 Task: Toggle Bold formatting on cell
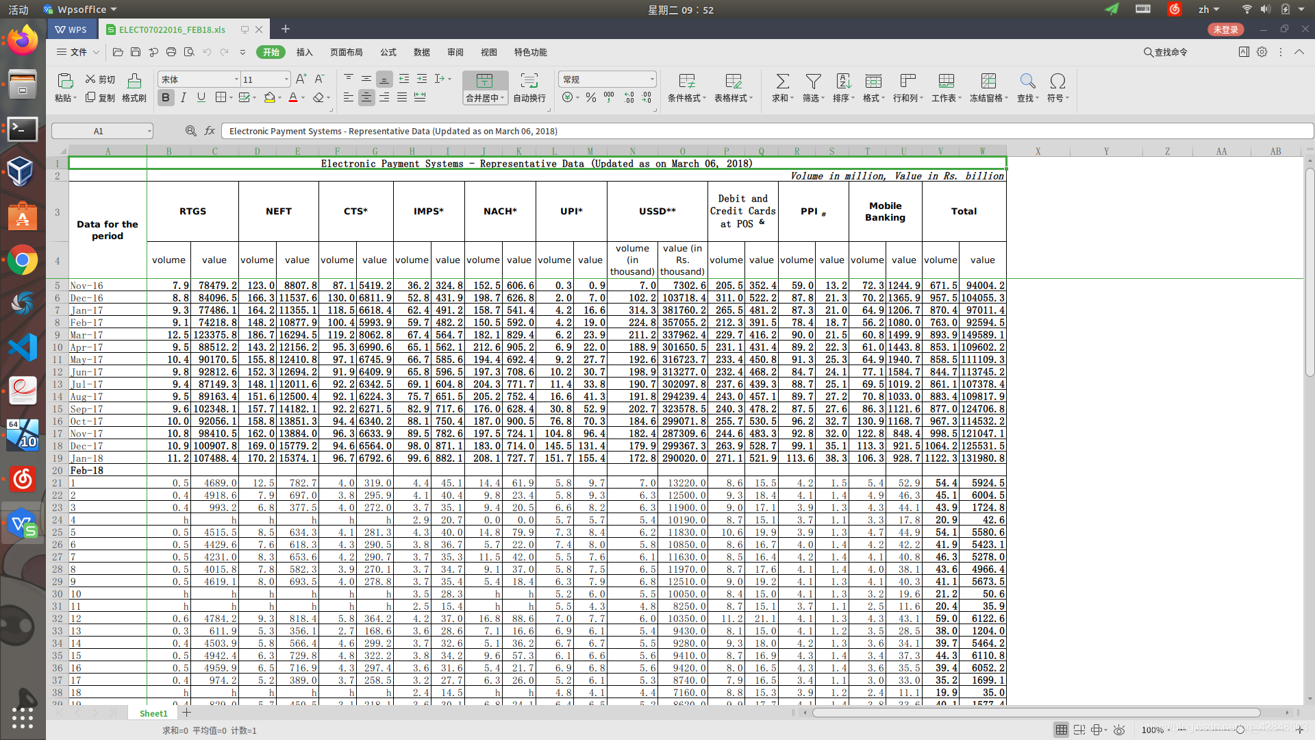click(166, 97)
